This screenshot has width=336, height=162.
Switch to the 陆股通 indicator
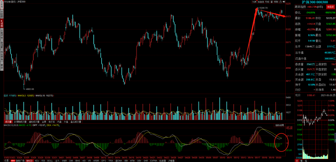coord(162,160)
